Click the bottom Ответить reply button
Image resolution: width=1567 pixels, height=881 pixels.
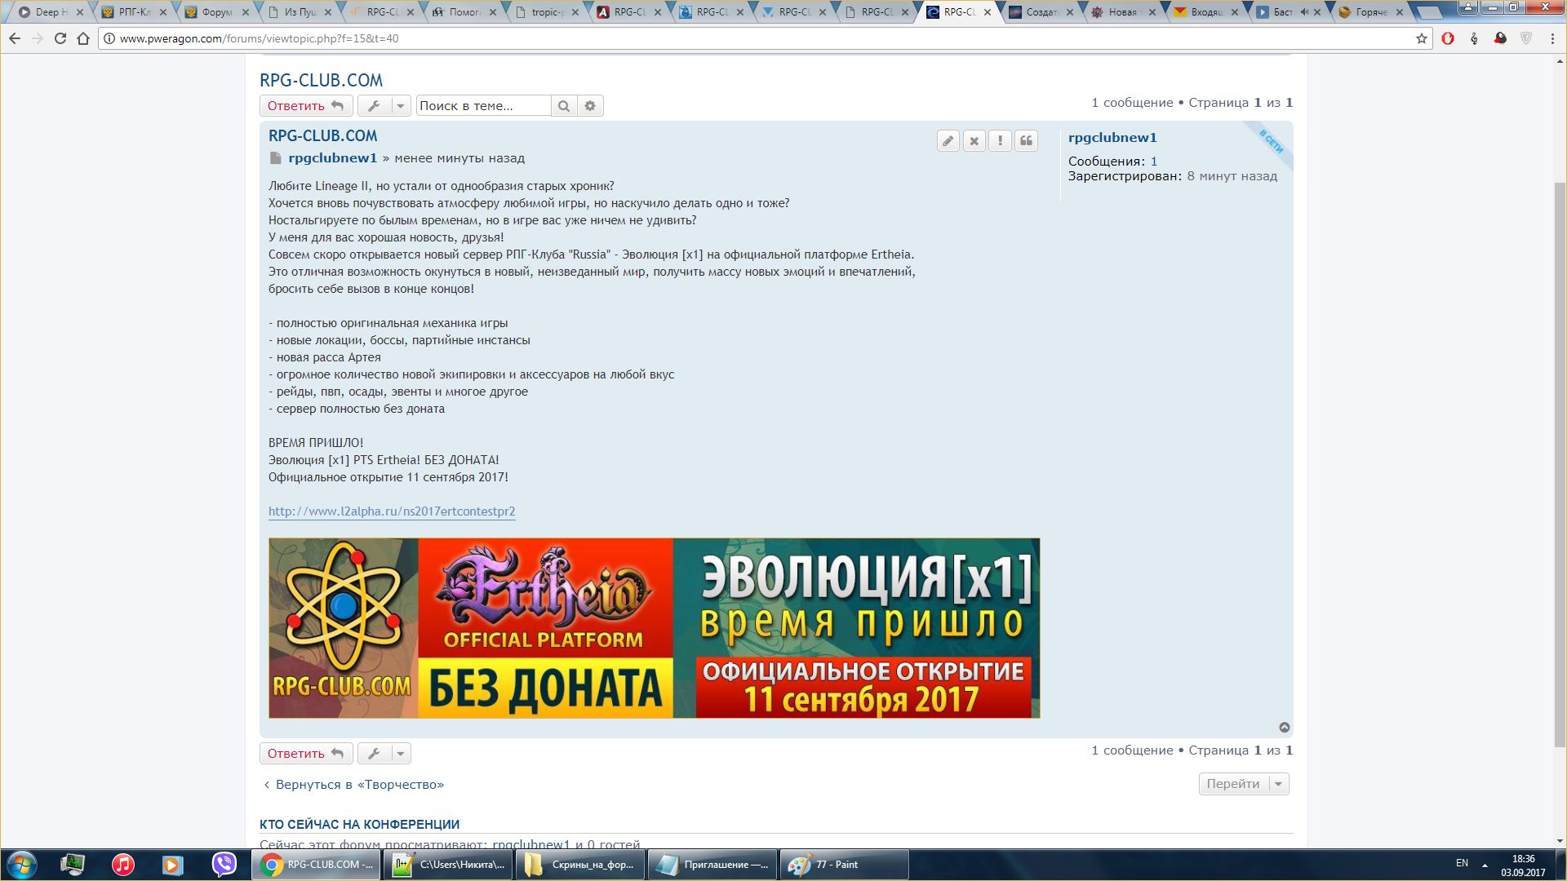click(306, 754)
